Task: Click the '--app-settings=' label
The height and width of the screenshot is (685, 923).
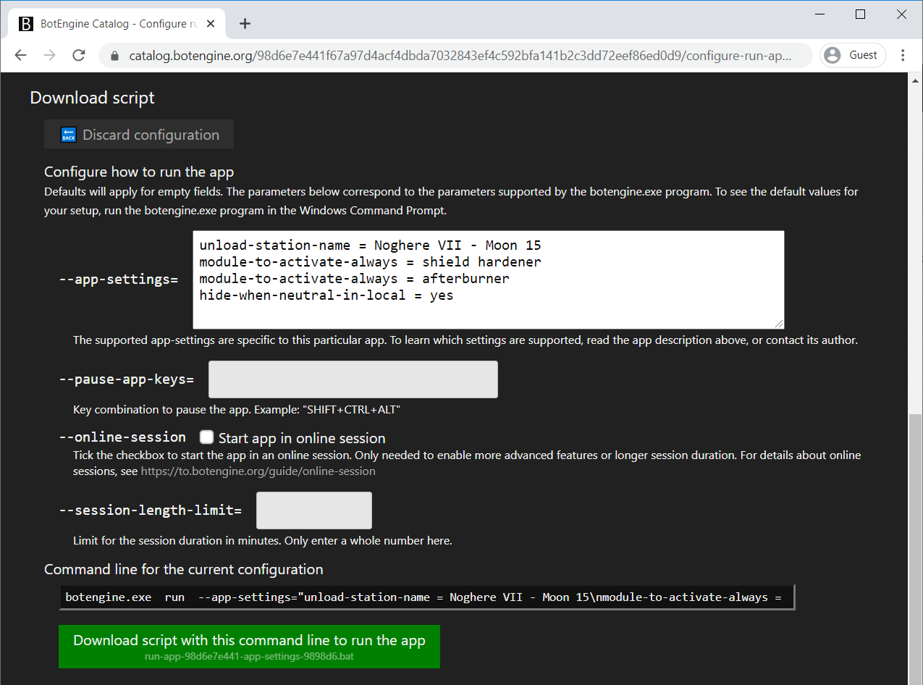Action: point(119,280)
